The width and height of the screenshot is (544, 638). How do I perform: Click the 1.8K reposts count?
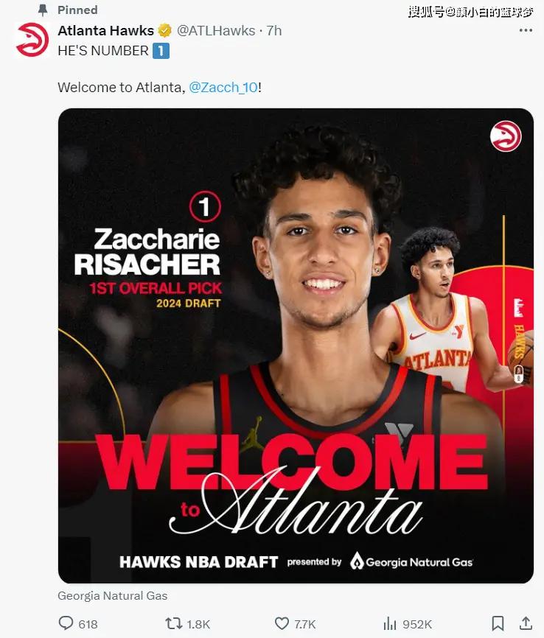(x=198, y=624)
